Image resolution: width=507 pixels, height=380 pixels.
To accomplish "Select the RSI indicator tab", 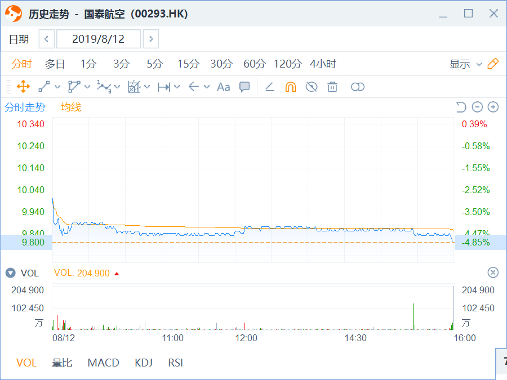I will [176, 363].
